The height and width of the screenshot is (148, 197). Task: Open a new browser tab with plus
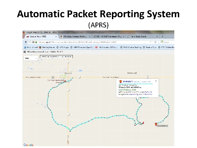(163, 36)
